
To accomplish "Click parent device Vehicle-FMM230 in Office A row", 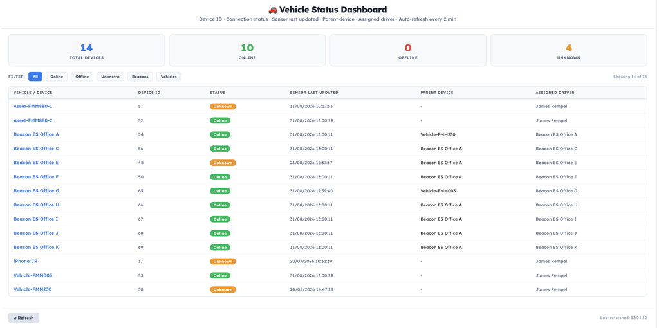I will pyautogui.click(x=438, y=134).
